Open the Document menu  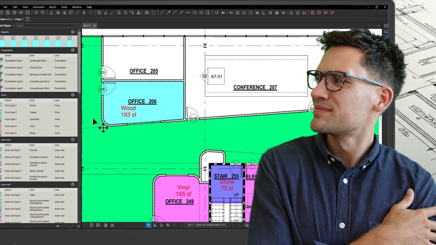pos(38,7)
